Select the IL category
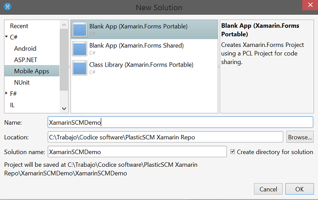 pos(12,105)
